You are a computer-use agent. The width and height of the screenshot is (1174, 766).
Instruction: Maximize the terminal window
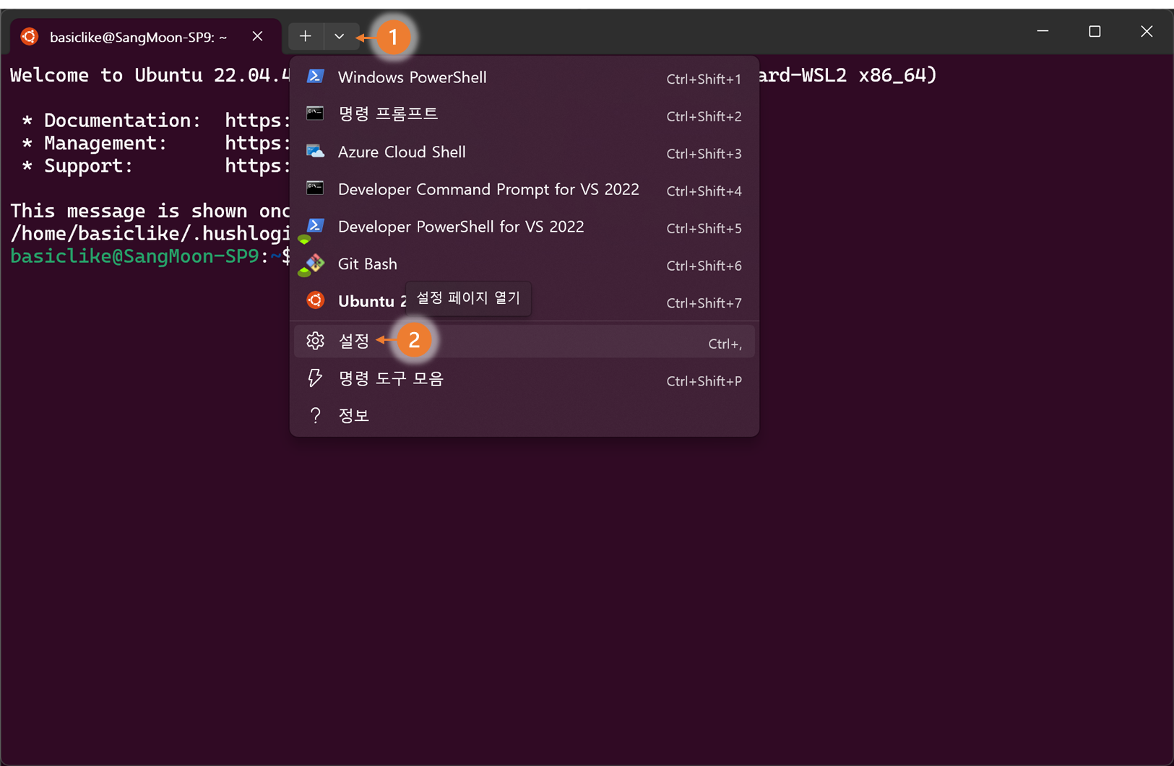coord(1095,31)
